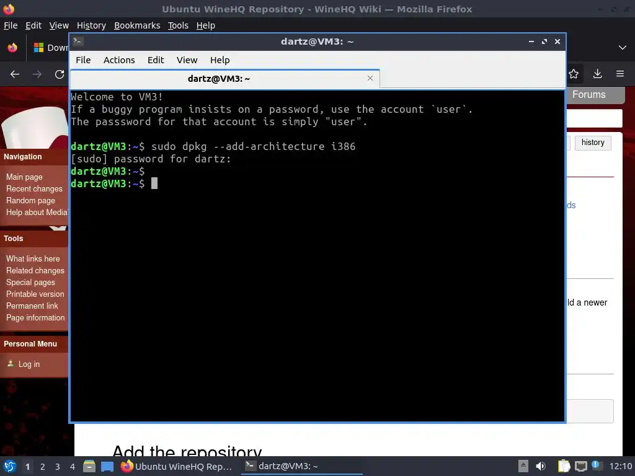Close the dartz@VM3 terminal tab
Image resolution: width=635 pixels, height=476 pixels.
[x=370, y=78]
